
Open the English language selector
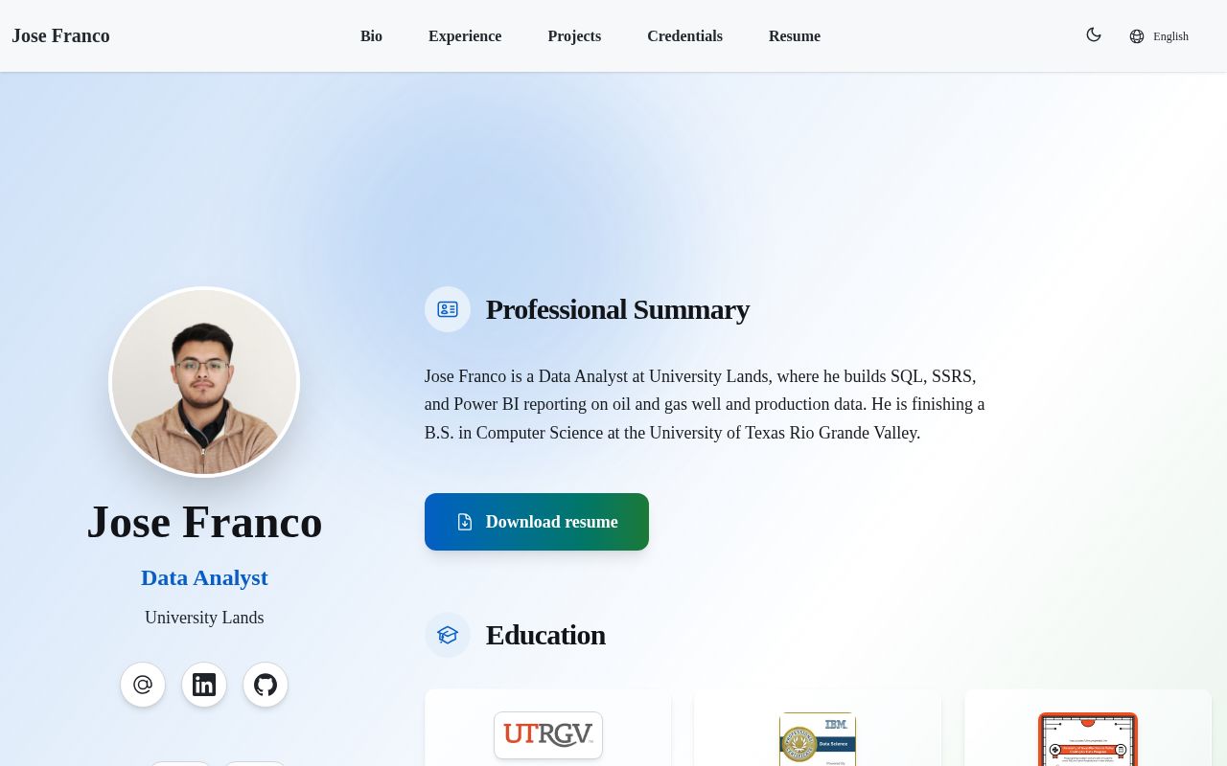1159,36
